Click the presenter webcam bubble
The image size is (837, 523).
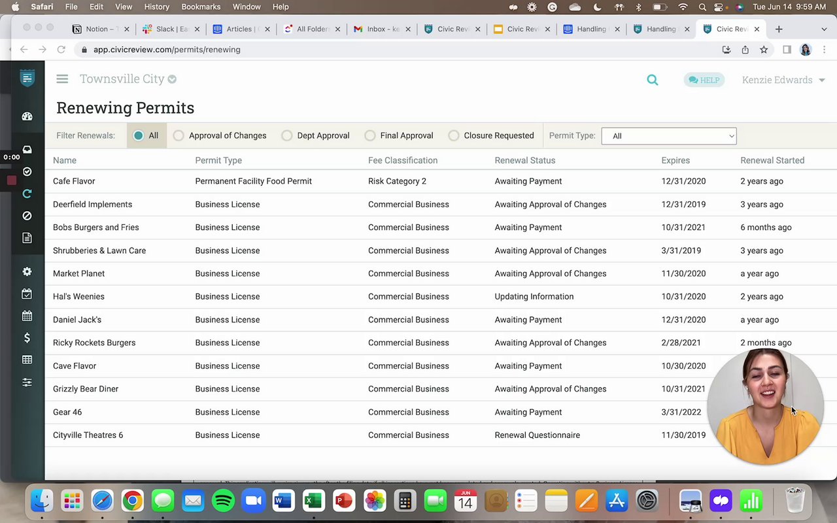765,407
